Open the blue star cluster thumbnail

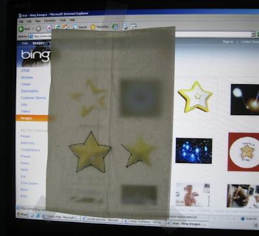194,151
